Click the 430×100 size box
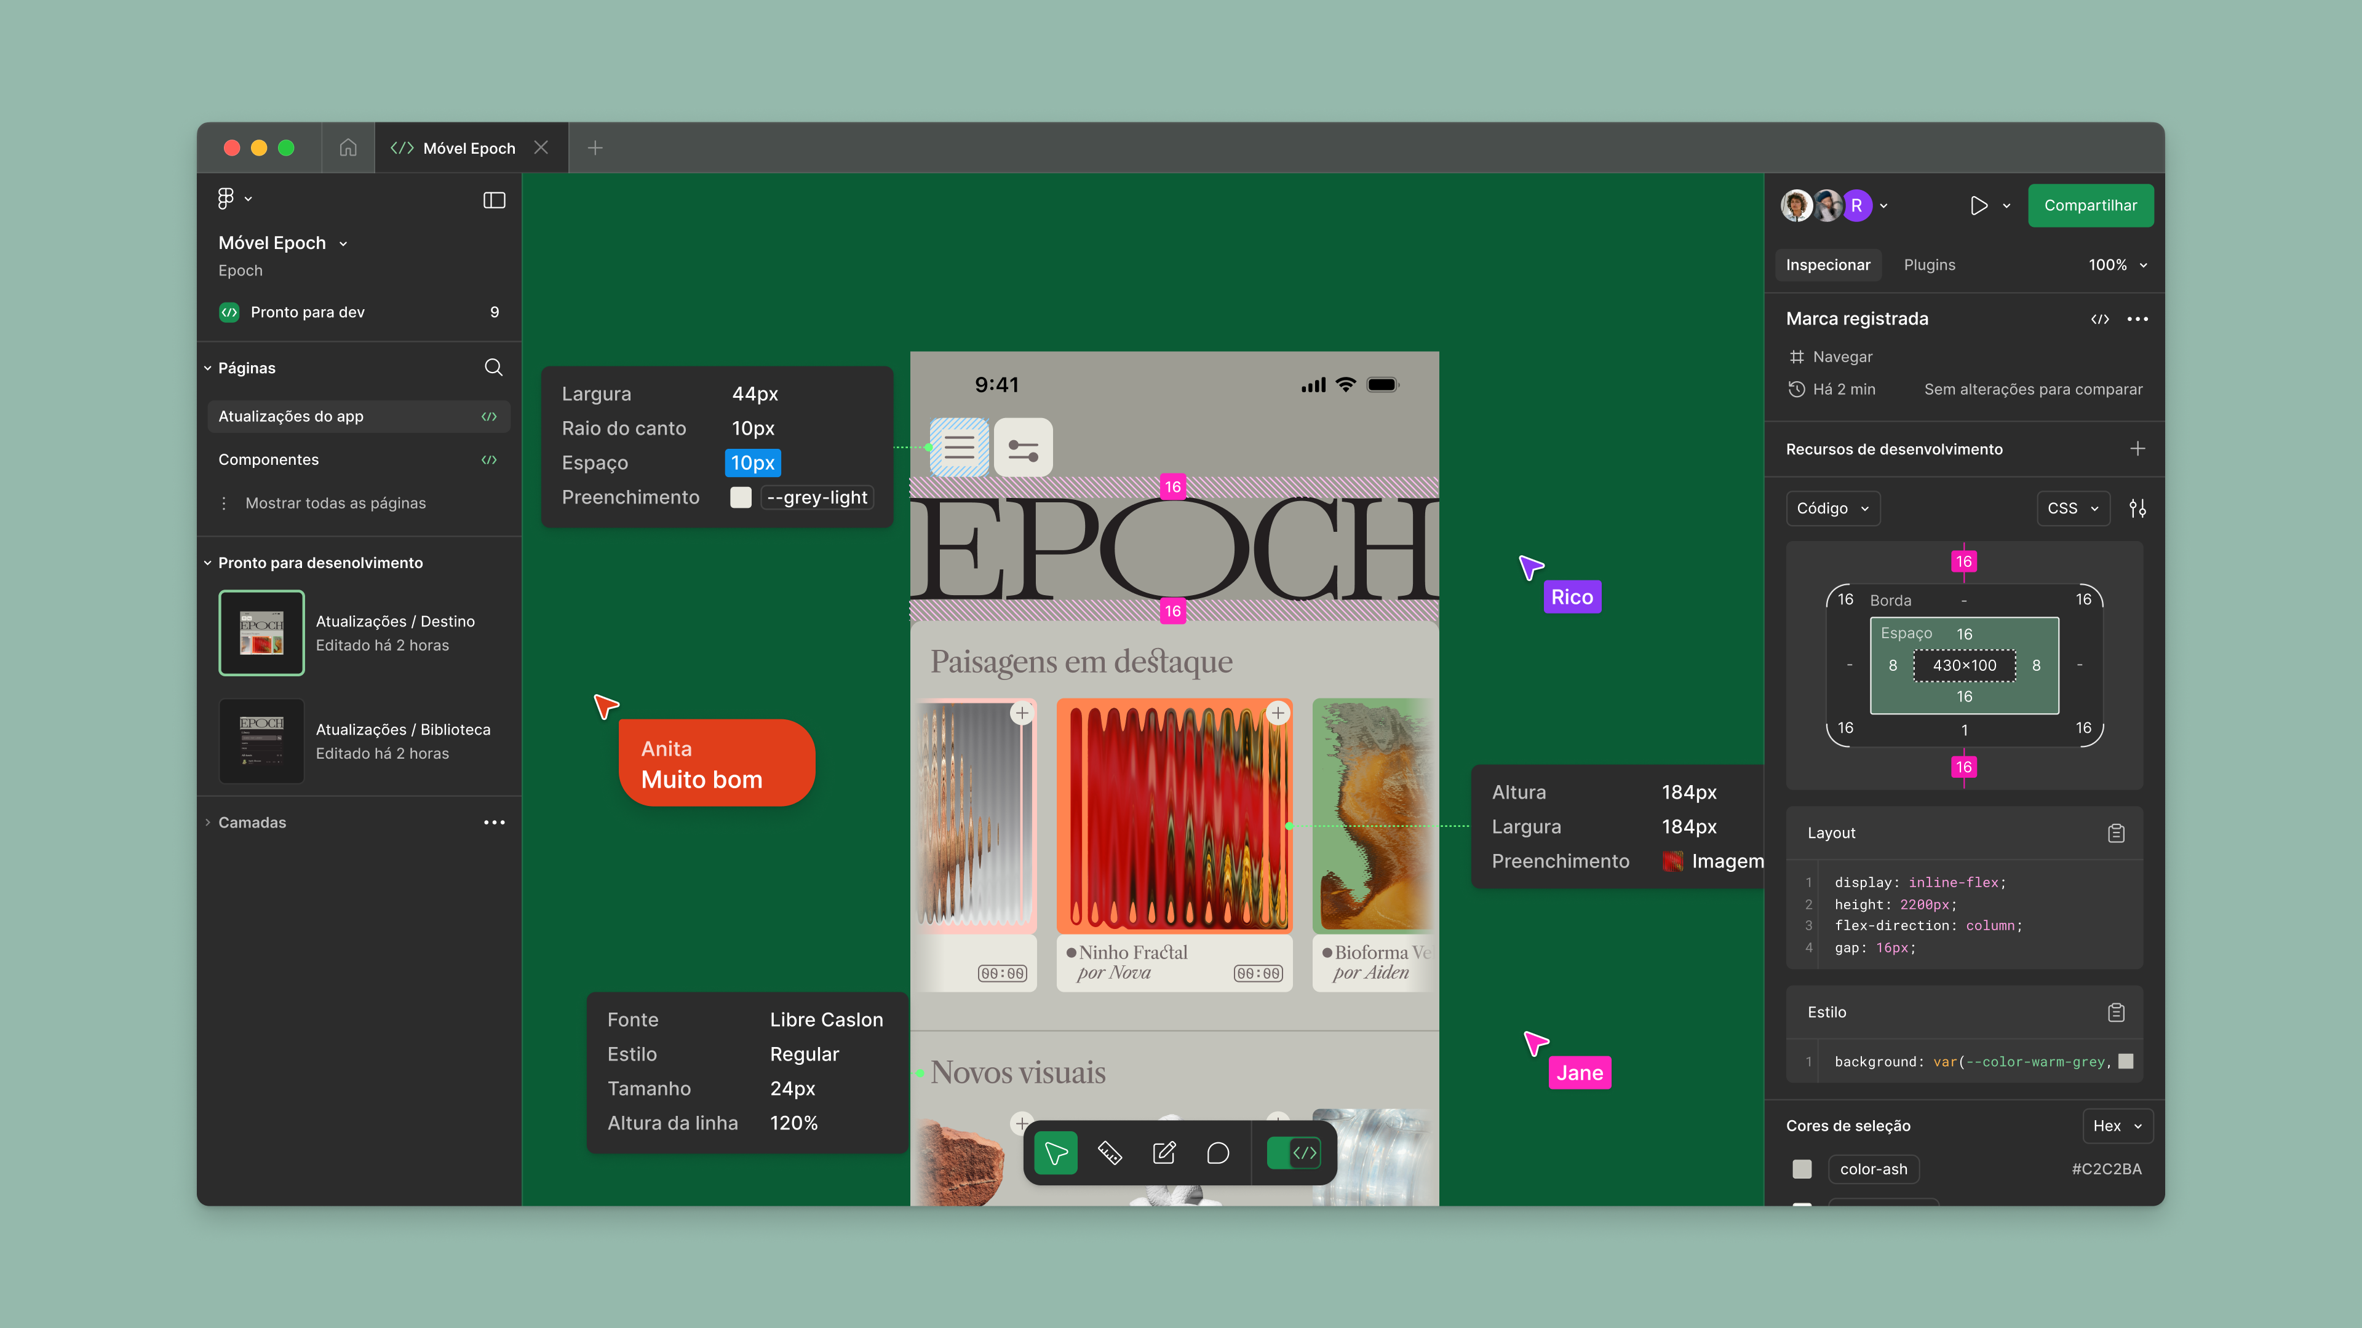The height and width of the screenshot is (1328, 2362). pyautogui.click(x=1964, y=665)
